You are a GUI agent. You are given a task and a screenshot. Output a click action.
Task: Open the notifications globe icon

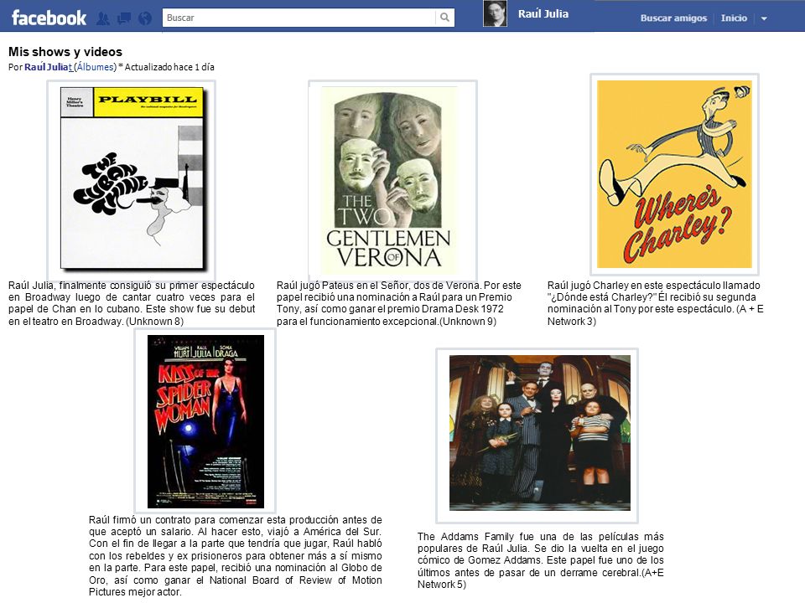point(146,18)
